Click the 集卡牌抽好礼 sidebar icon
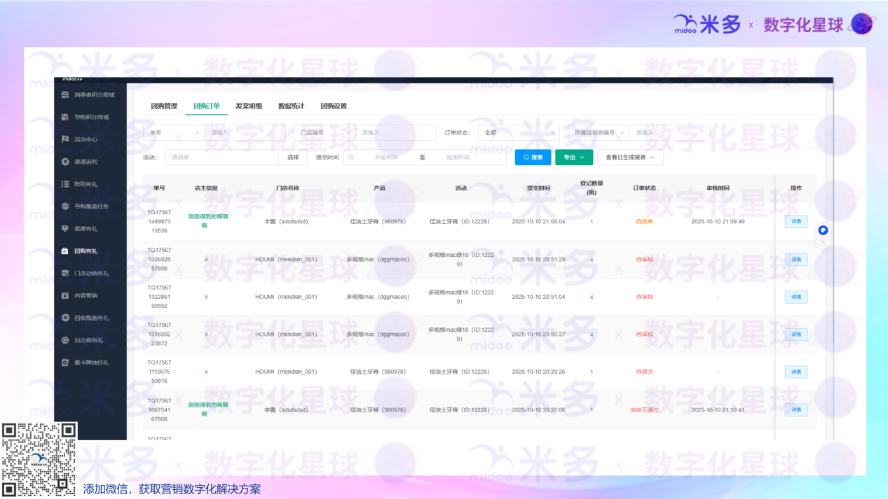This screenshot has width=888, height=499. coord(65,363)
